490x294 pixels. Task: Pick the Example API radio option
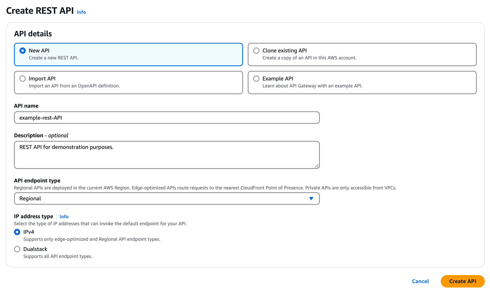point(256,79)
